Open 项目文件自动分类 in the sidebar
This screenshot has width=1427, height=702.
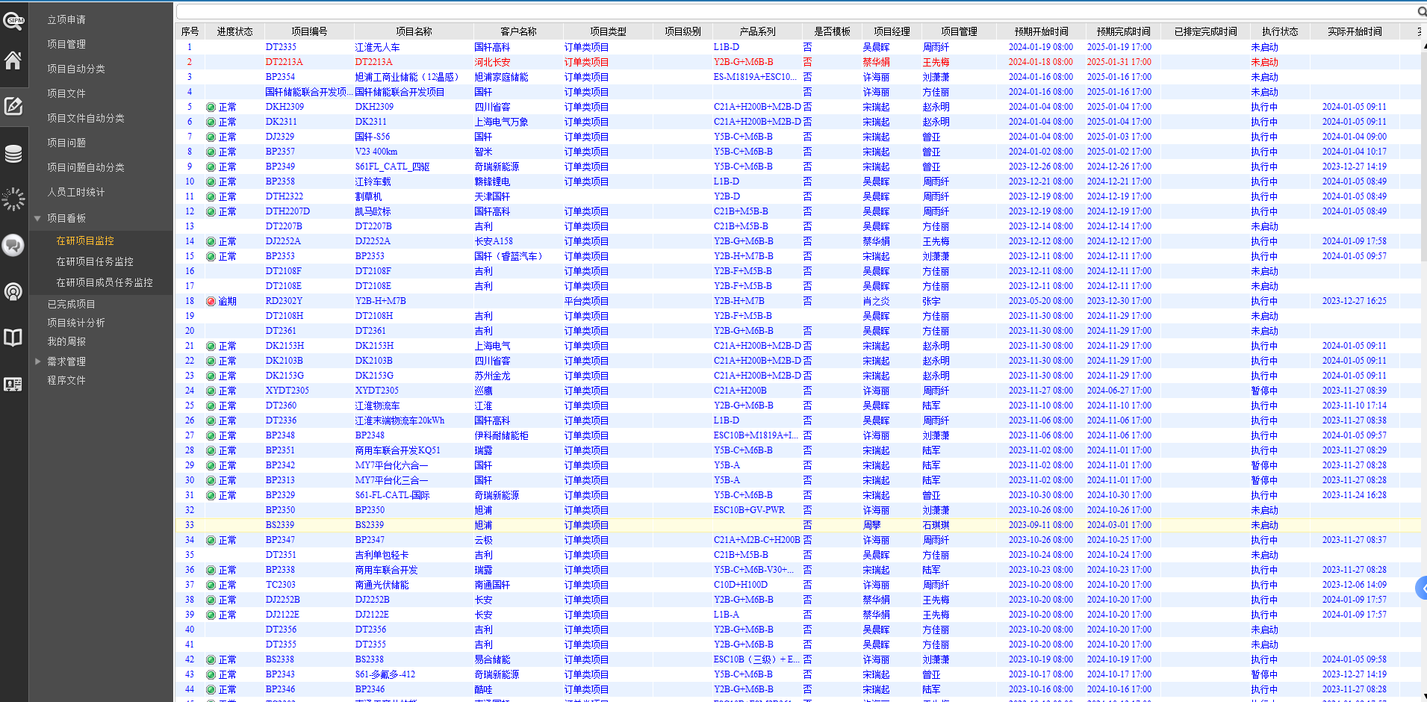coord(86,118)
